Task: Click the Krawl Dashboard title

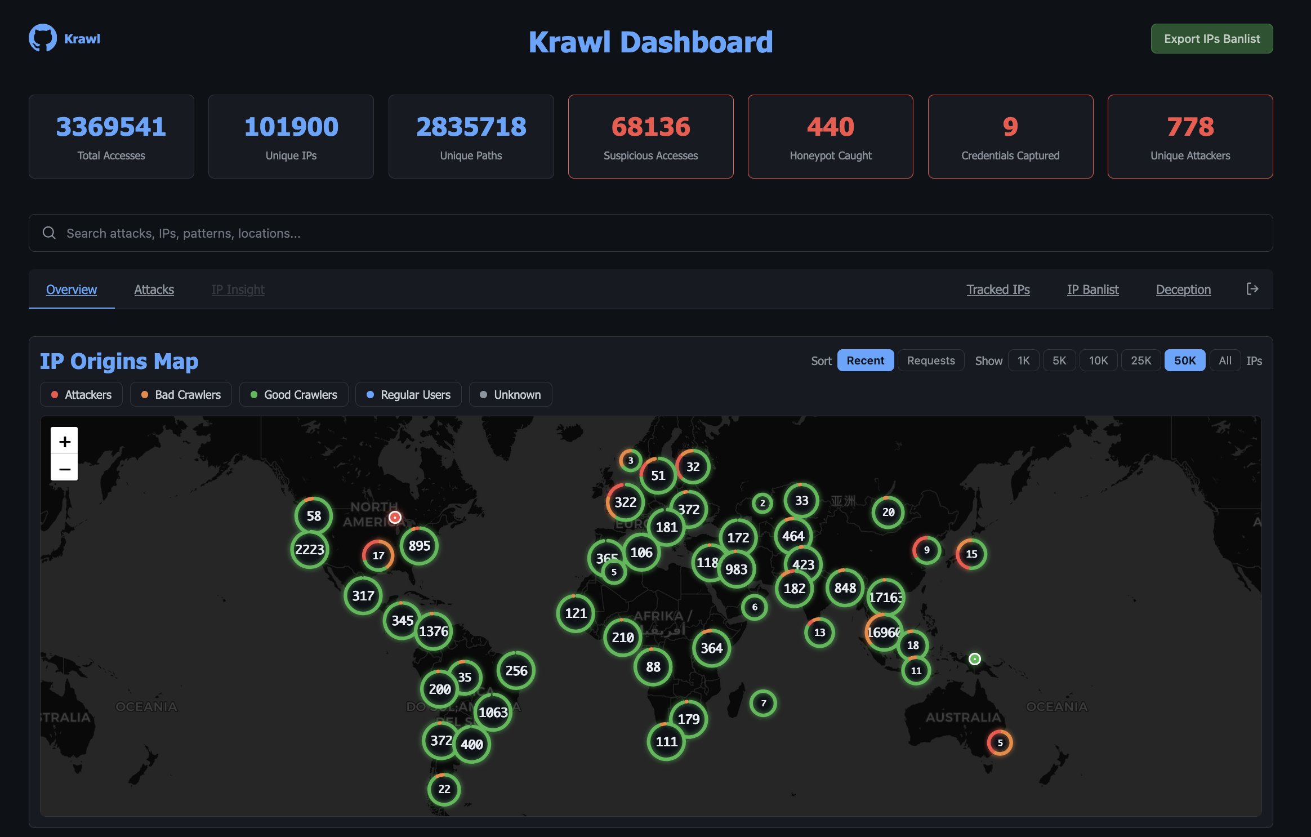Action: click(650, 42)
